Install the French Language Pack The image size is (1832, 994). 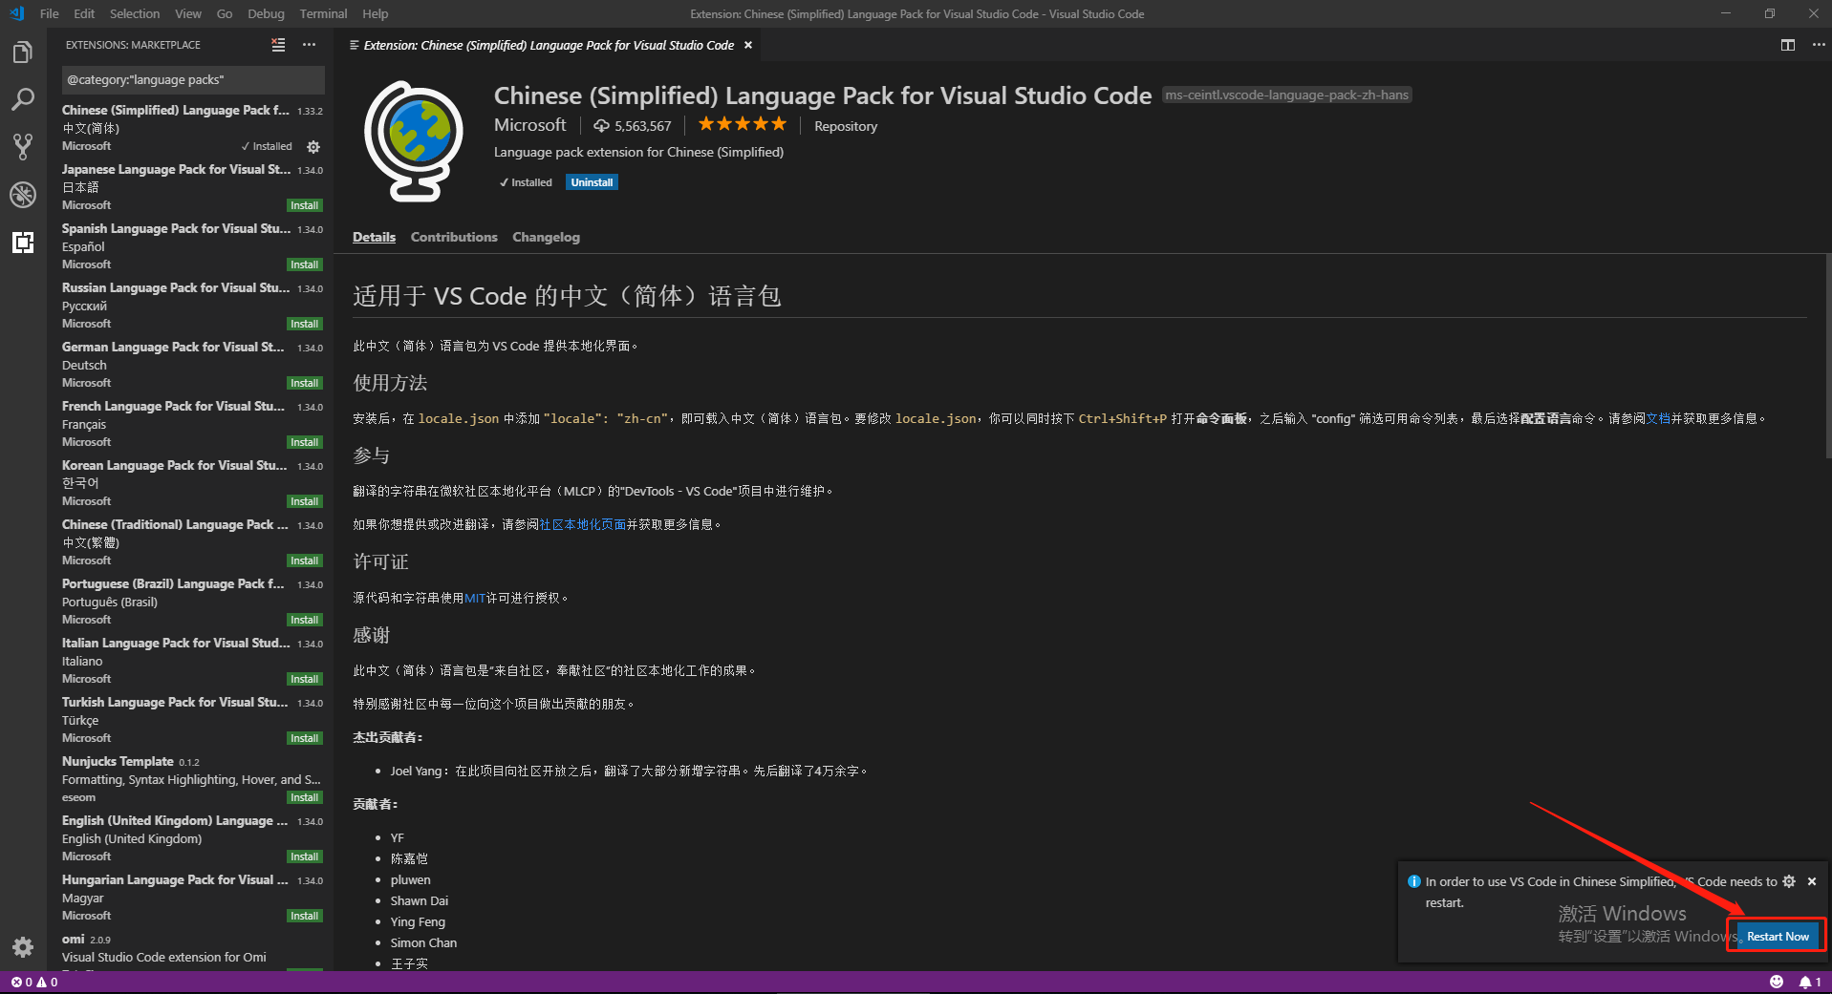tap(305, 443)
